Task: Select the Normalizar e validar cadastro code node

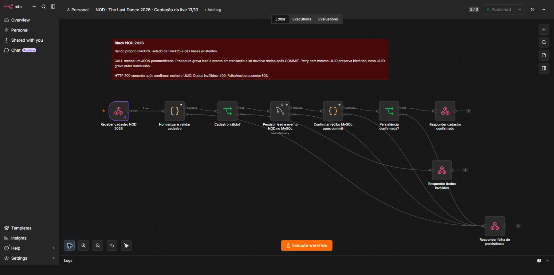Action: point(175,111)
